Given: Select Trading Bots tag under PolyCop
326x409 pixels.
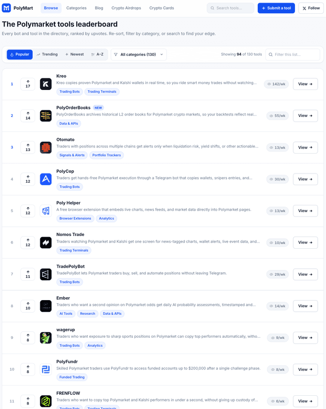Looking at the screenshot, I should pyautogui.click(x=69, y=187).
